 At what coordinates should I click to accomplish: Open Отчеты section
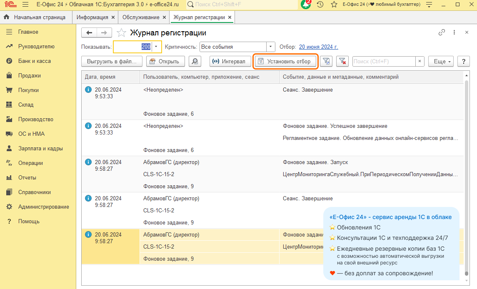38,178
